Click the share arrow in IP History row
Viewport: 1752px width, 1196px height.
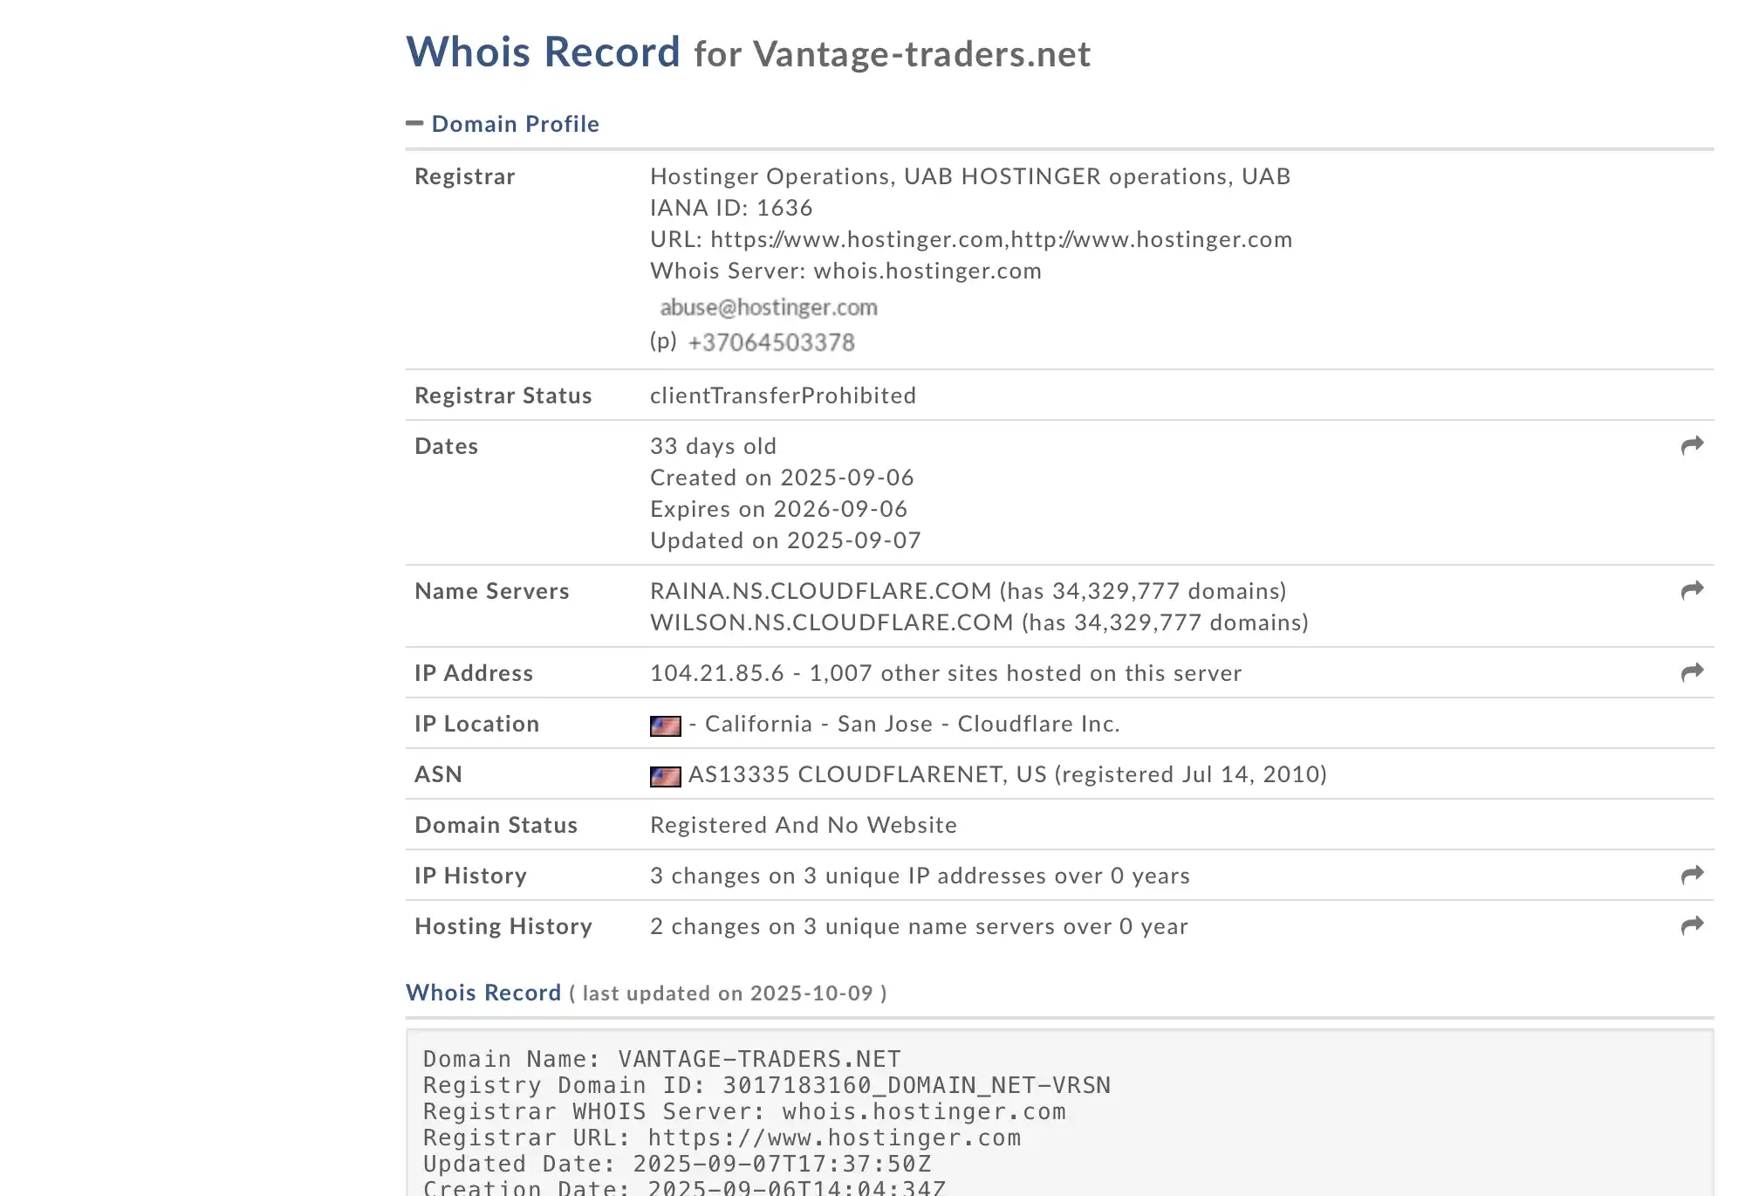pyautogui.click(x=1692, y=875)
